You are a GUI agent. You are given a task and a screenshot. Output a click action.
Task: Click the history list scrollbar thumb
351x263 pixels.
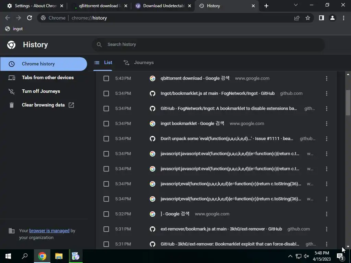click(x=348, y=102)
